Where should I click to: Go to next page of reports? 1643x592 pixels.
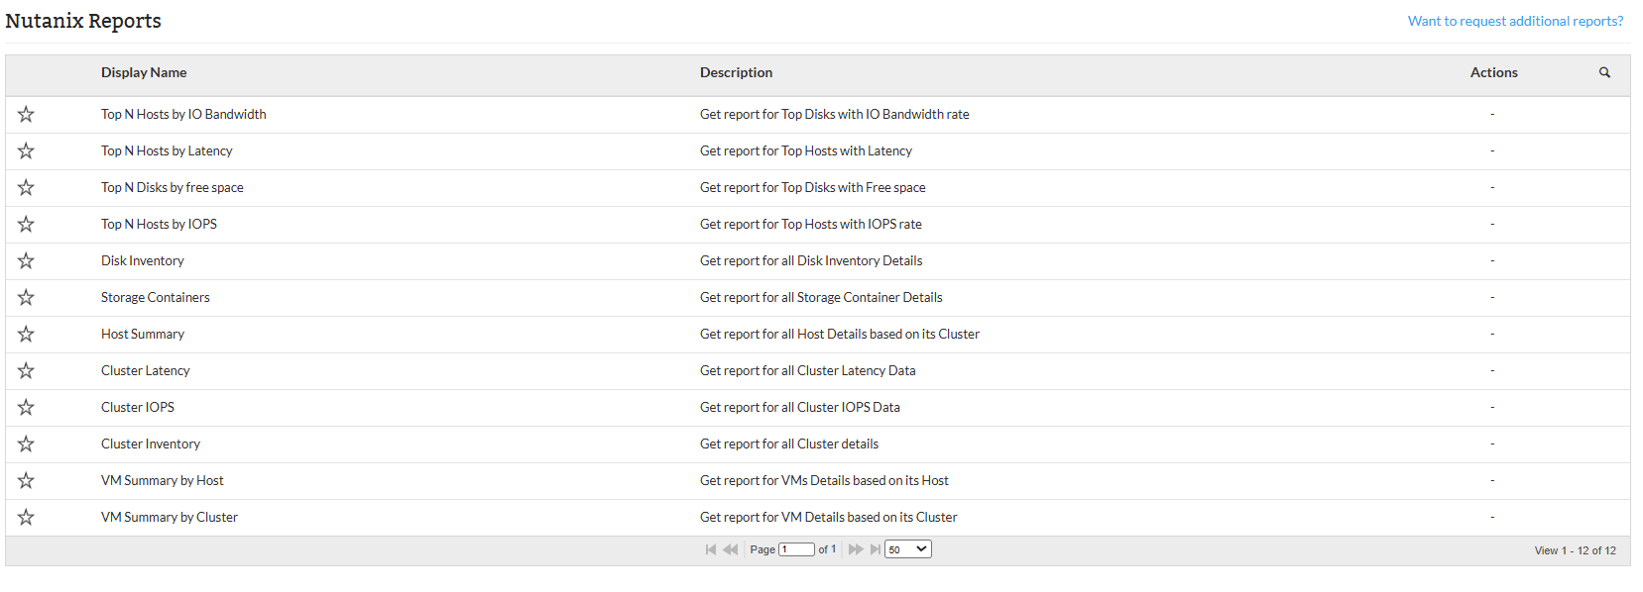point(855,549)
